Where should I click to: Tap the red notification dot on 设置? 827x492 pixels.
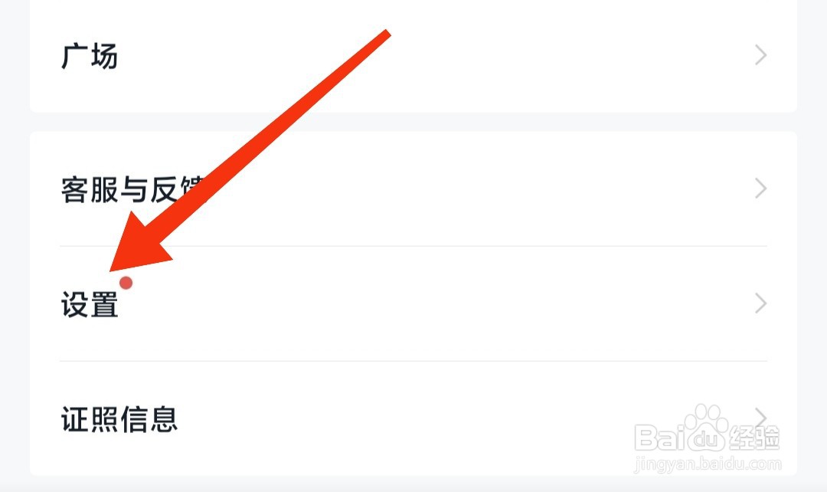point(126,283)
